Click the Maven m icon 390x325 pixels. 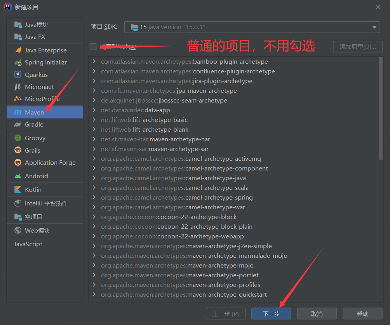coord(17,112)
